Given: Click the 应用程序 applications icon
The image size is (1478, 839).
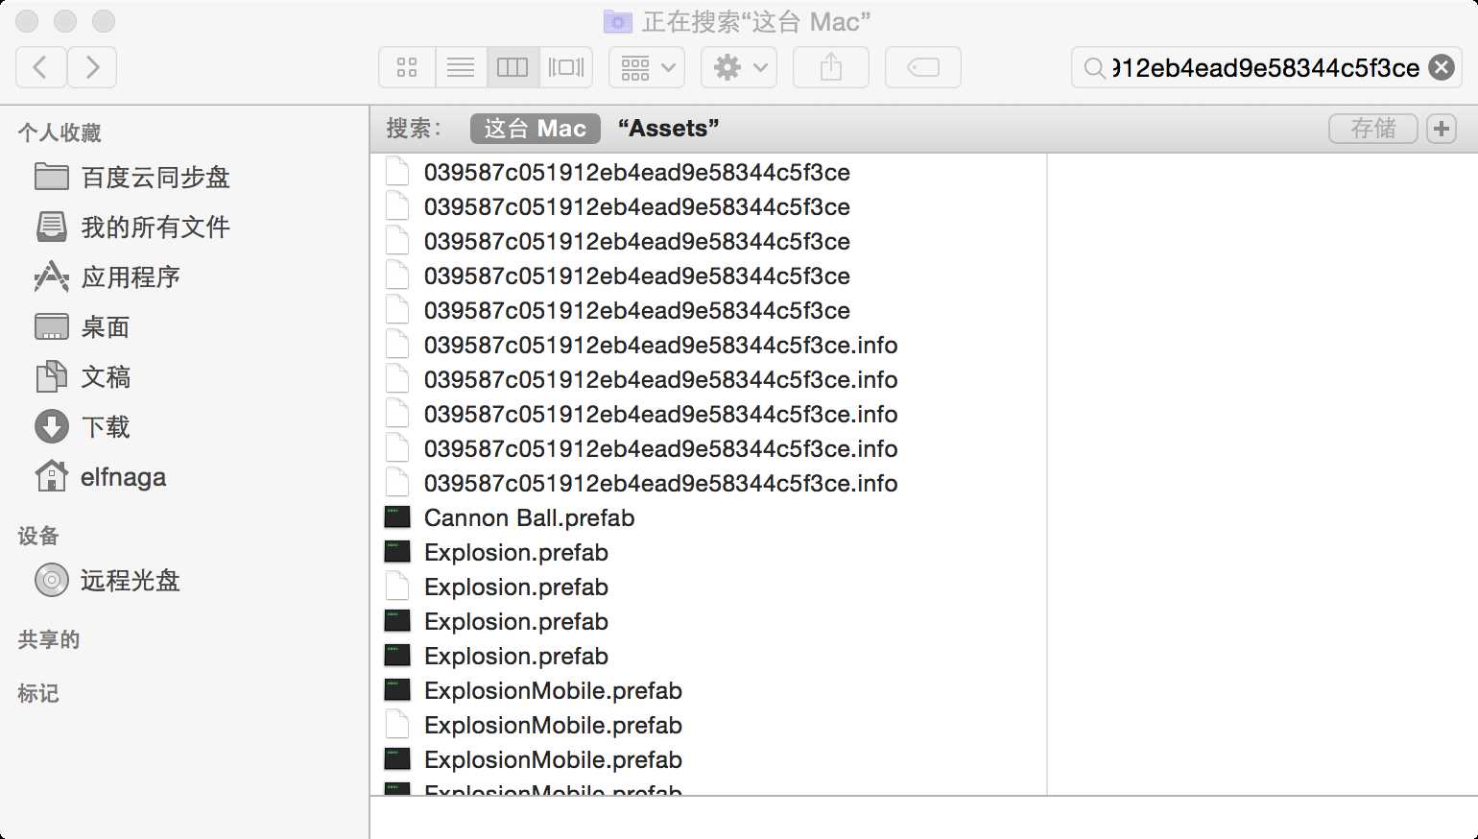Looking at the screenshot, I should (52, 276).
